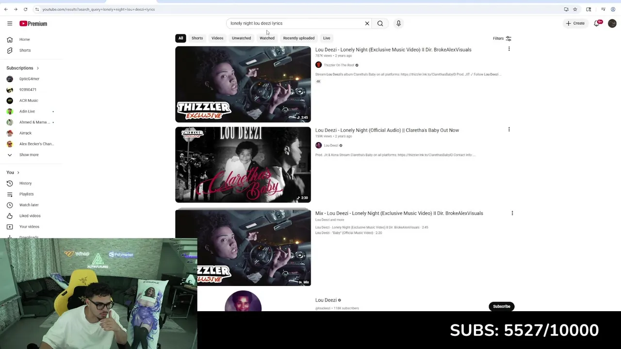Go back with browser back arrow
Image resolution: width=621 pixels, height=349 pixels.
point(6,9)
